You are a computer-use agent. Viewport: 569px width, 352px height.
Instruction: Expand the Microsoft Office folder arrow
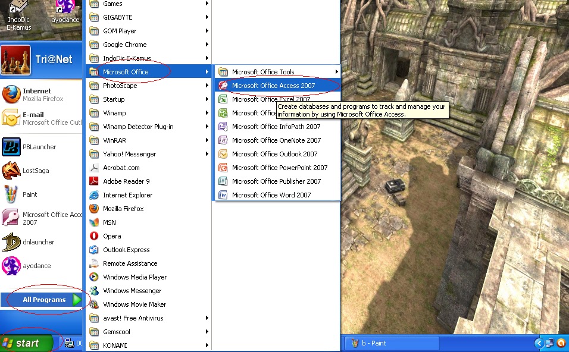click(207, 72)
